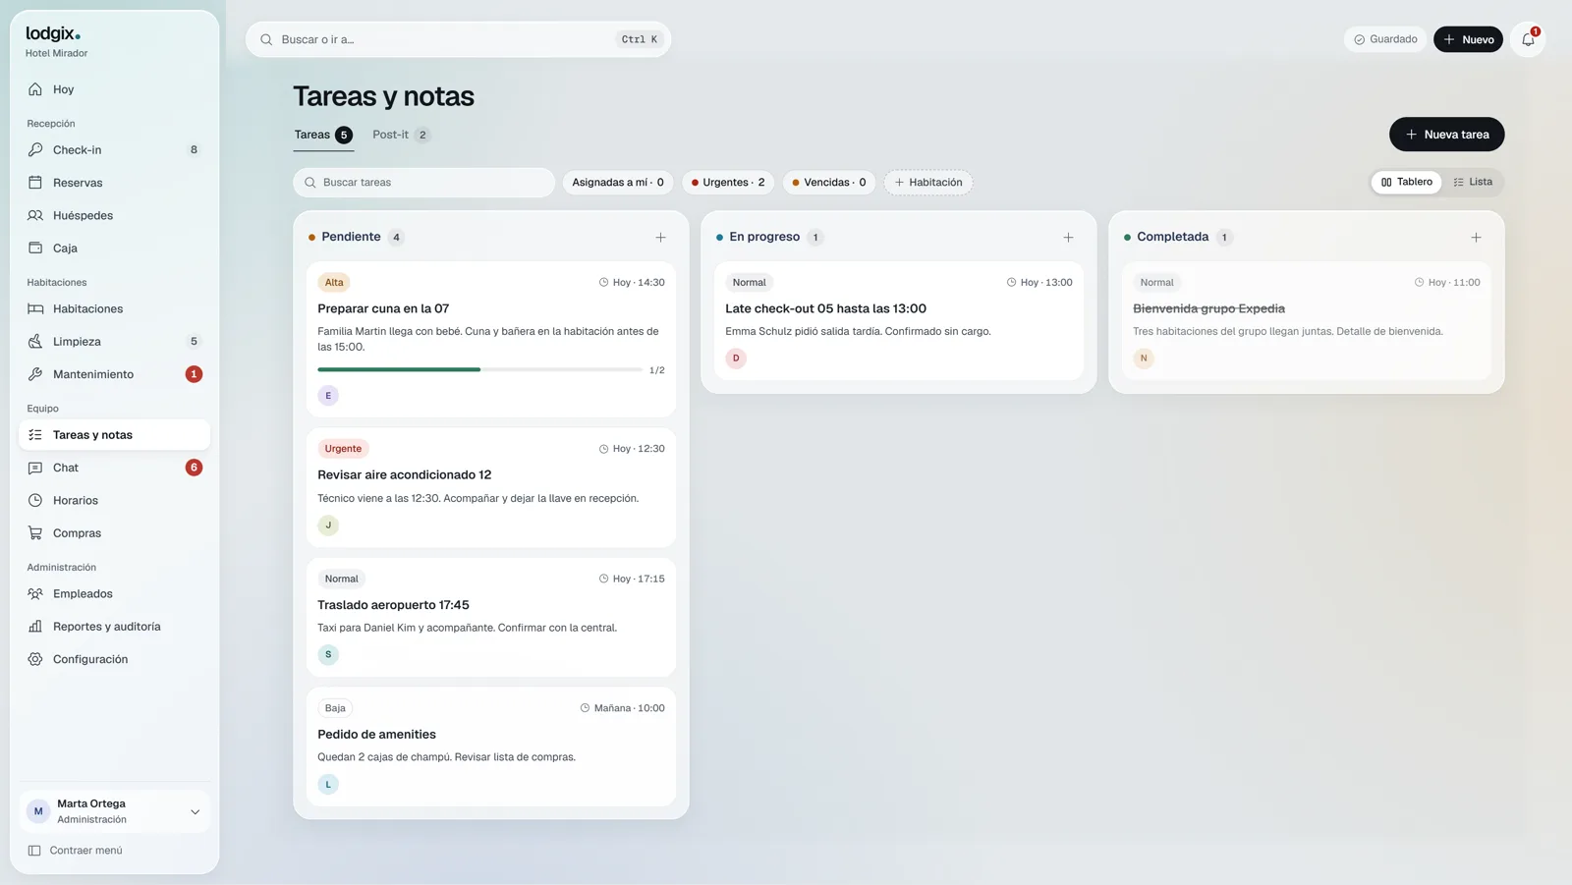The height and width of the screenshot is (885, 1572).
Task: Open Huéspedes in the sidebar
Action: (x=114, y=215)
